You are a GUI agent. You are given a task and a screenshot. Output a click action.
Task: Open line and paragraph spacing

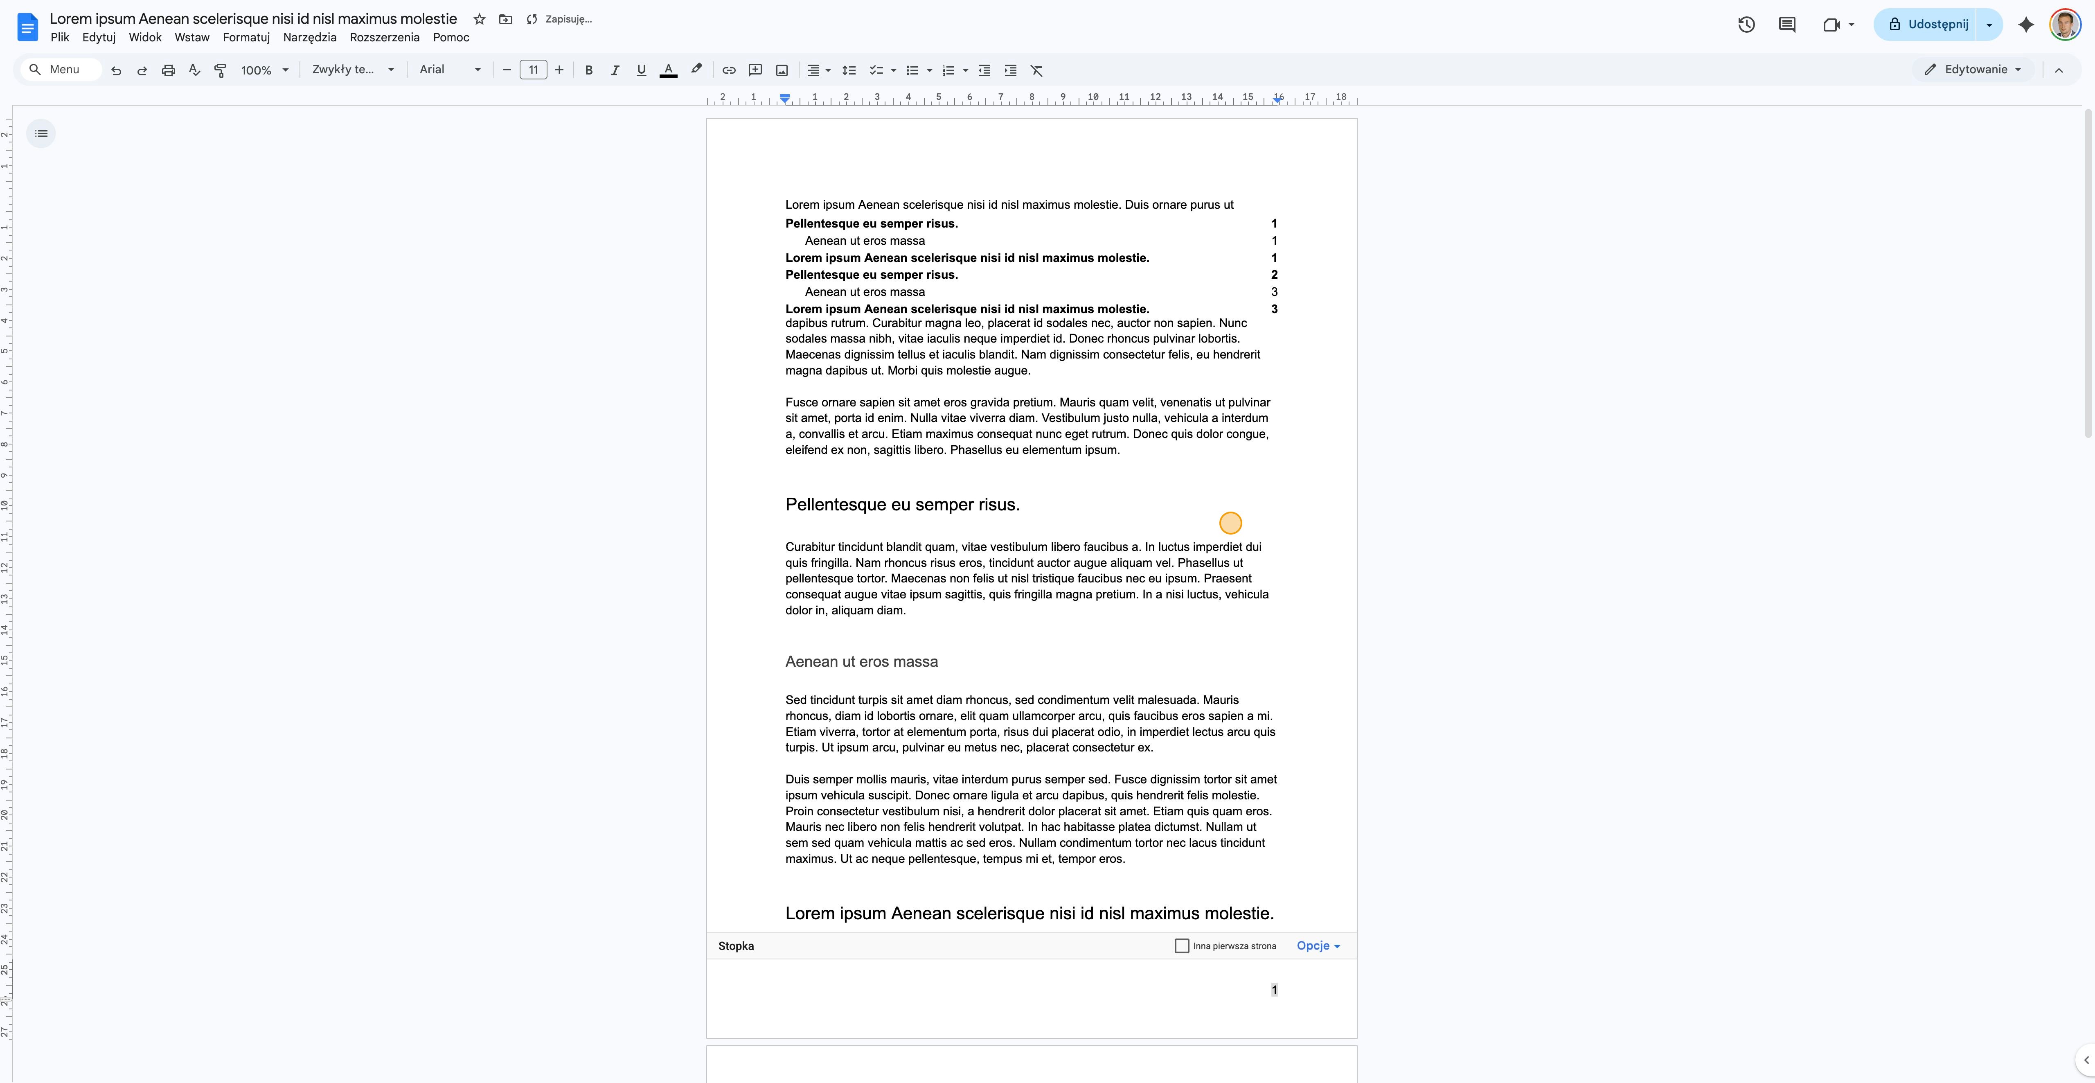coord(849,71)
